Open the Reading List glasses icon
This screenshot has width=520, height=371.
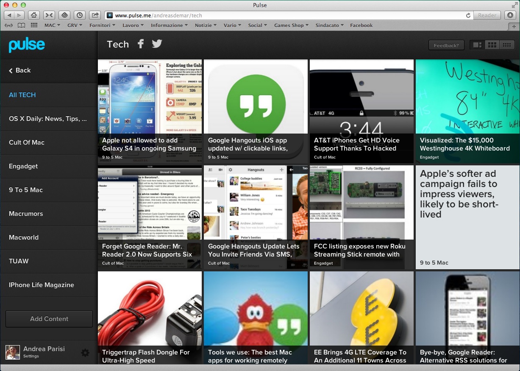[x=9, y=25]
